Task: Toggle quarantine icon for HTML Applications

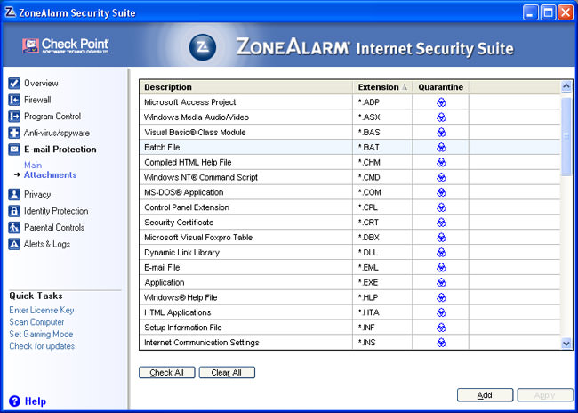Action: click(x=441, y=312)
